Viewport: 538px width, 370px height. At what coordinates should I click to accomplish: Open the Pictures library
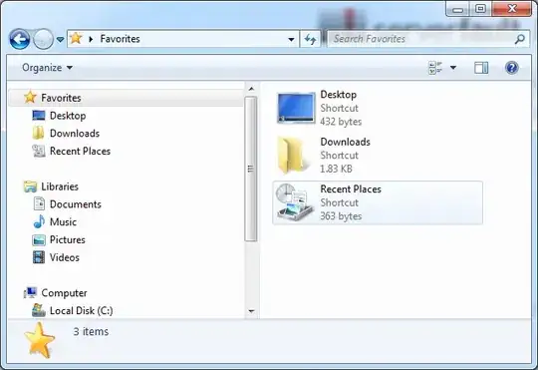click(x=68, y=239)
